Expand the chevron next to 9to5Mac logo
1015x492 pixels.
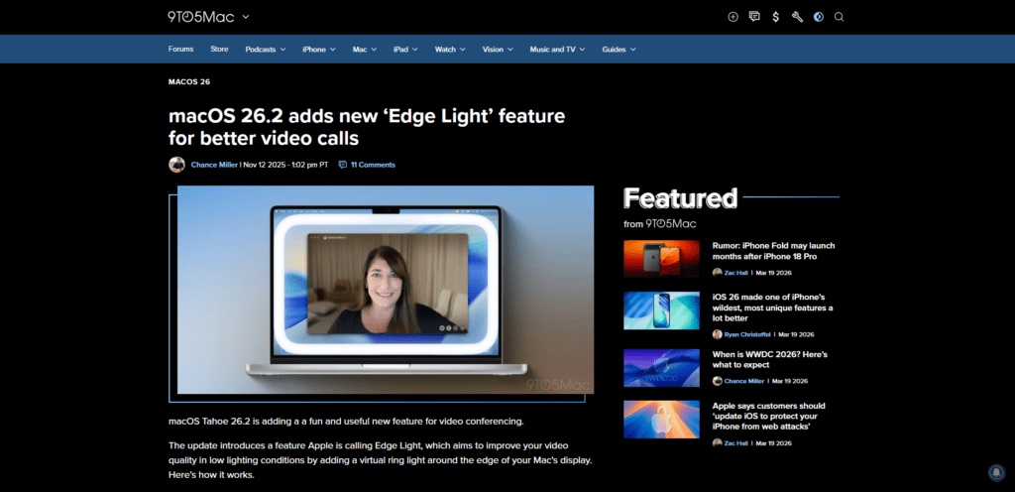coord(246,18)
